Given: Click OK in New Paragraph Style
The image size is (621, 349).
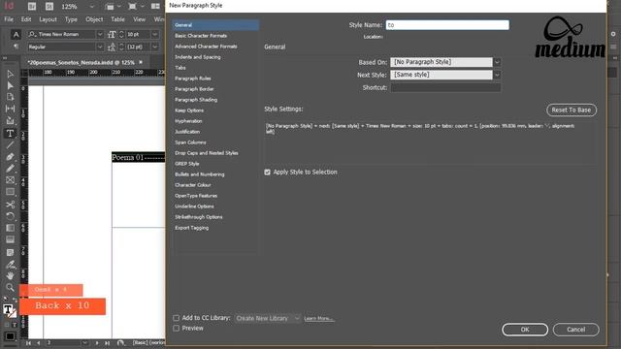Looking at the screenshot, I should pos(525,330).
